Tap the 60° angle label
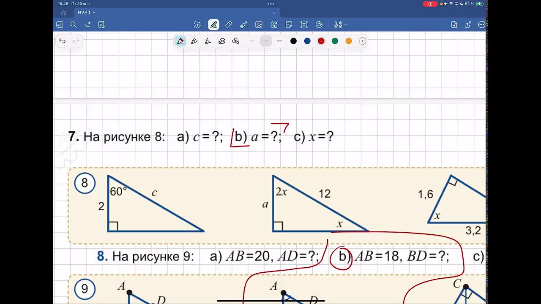This screenshot has height=304, width=541. coord(118,191)
